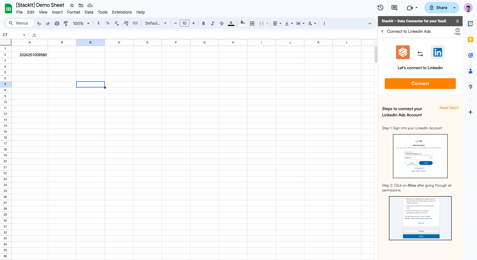477x260 pixels.
Task: Check cloud save status icon
Action: pyautogui.click(x=90, y=5)
